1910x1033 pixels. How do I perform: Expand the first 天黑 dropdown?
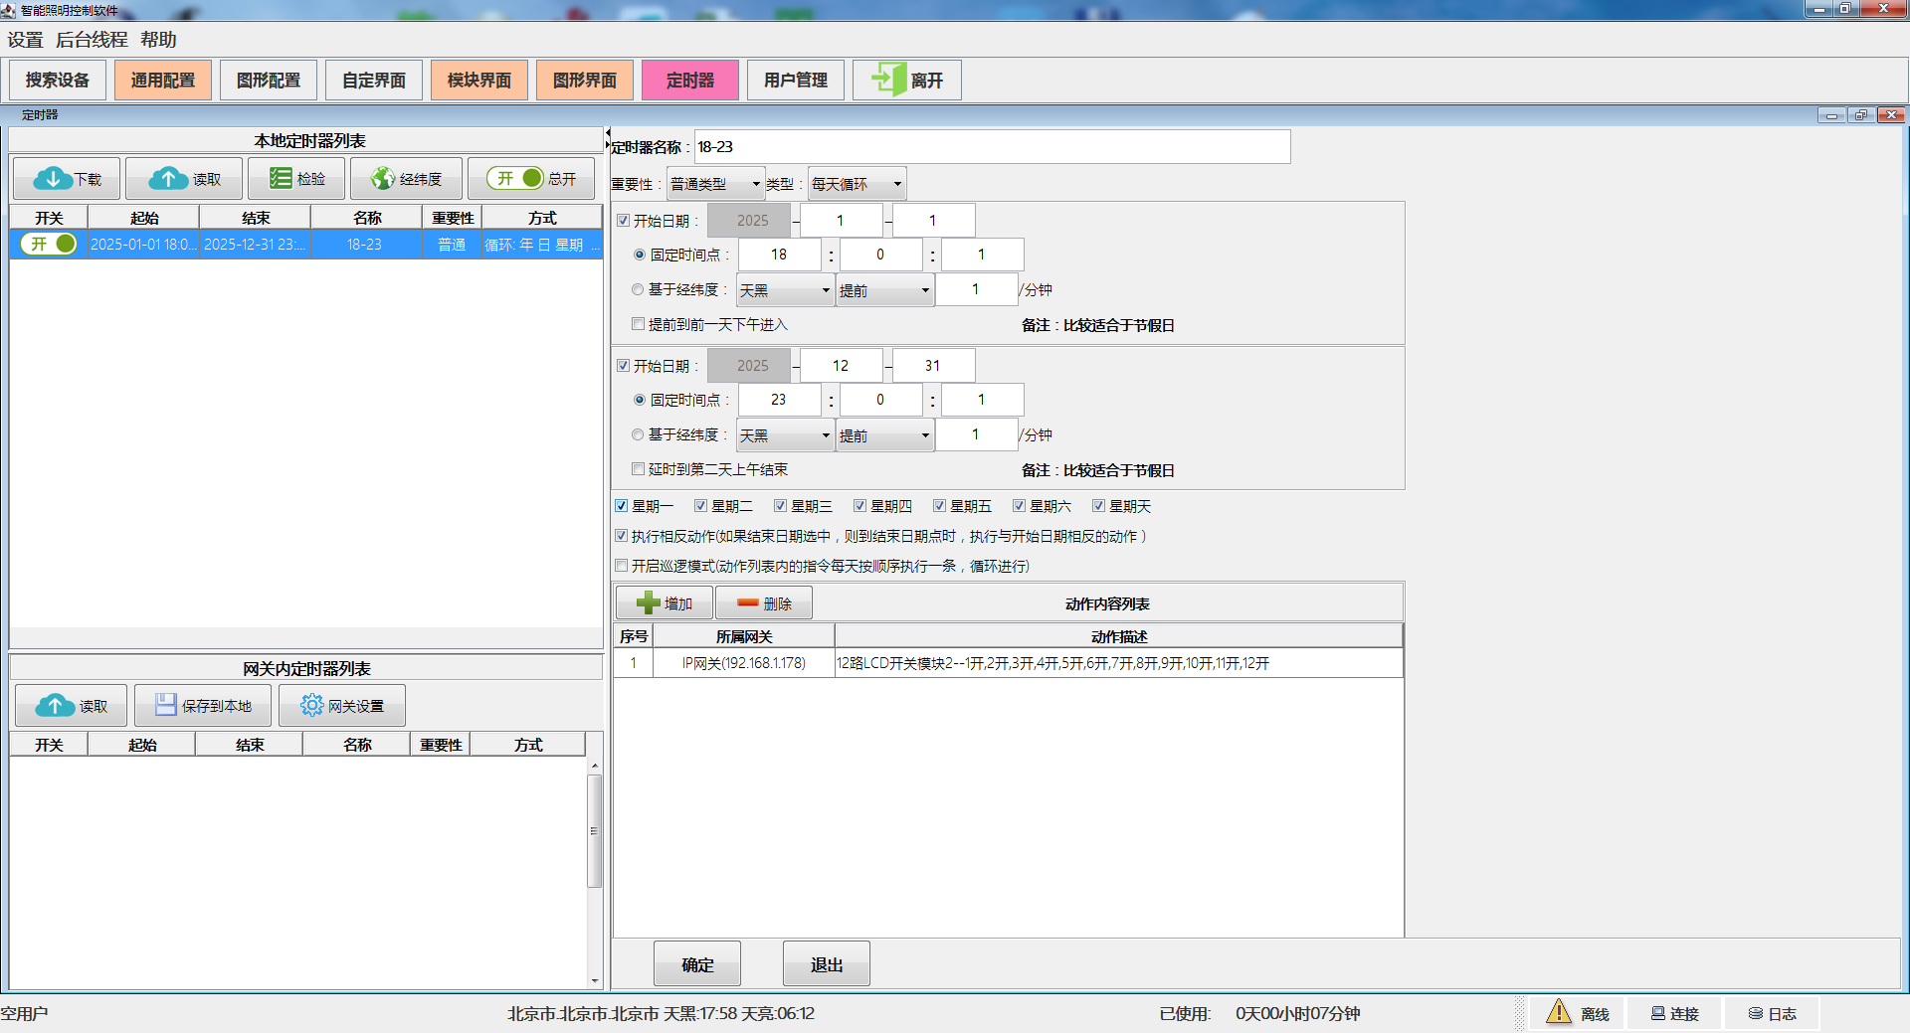[784, 290]
